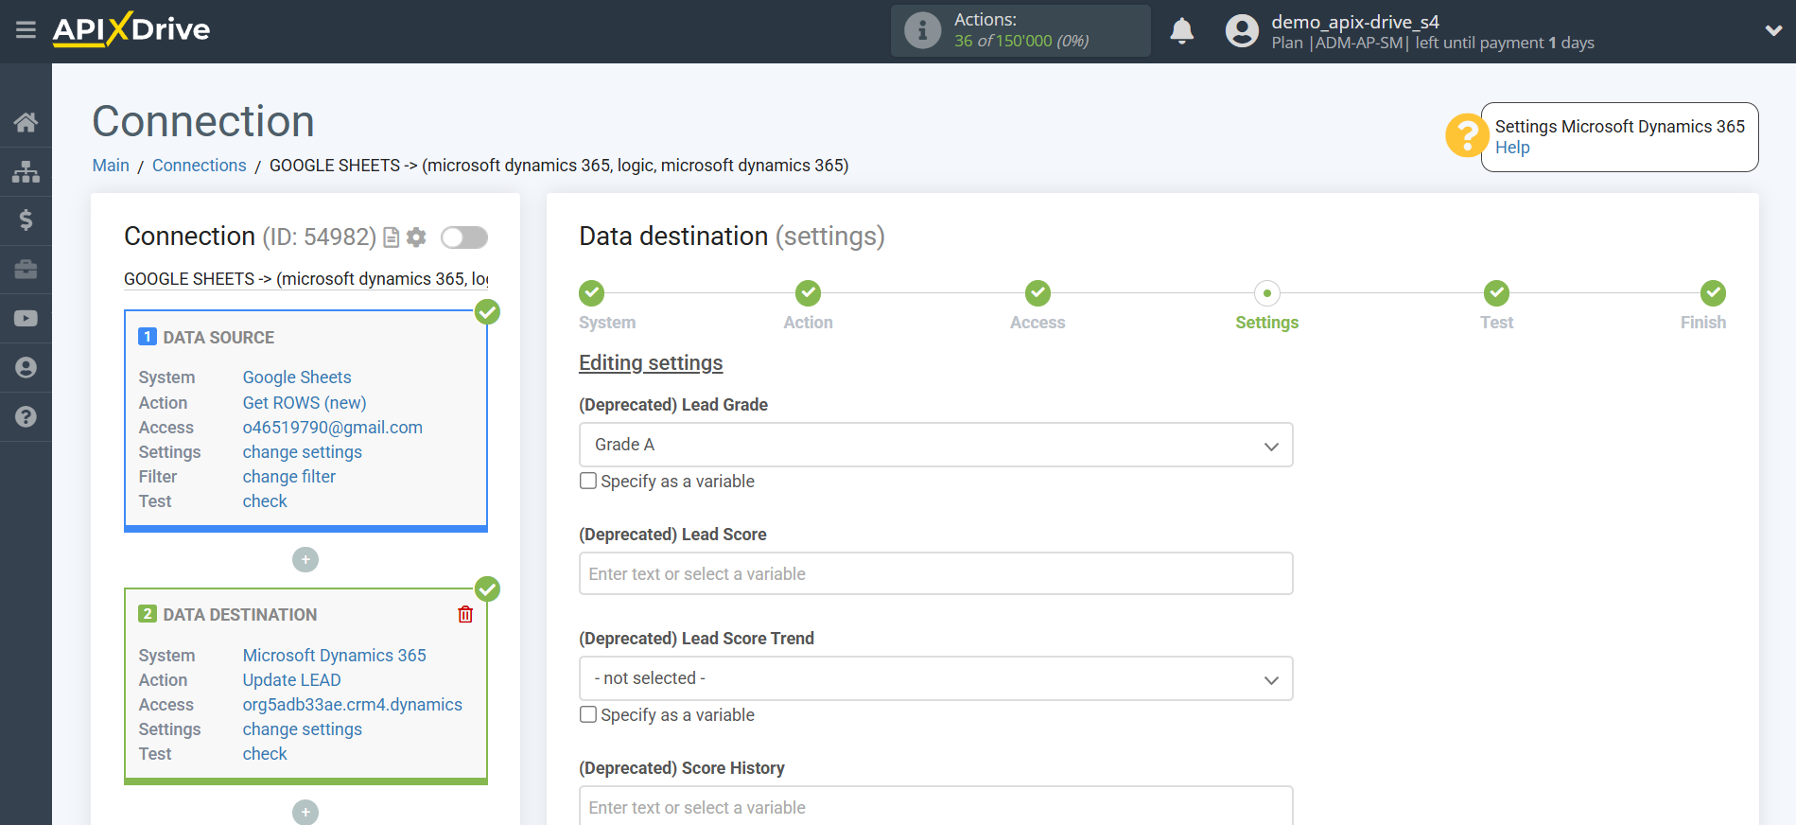Click the Editing settings heading
Image resolution: width=1796 pixels, height=825 pixels.
[651, 363]
